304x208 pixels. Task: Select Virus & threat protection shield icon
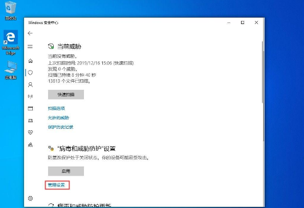(x=30, y=73)
